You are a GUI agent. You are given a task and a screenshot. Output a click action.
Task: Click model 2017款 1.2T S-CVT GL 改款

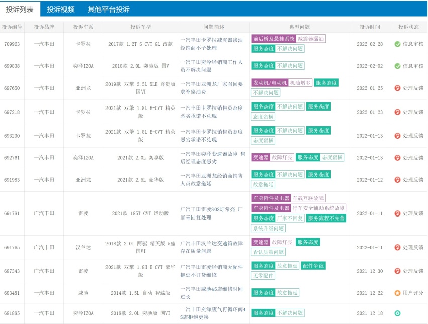(140, 44)
